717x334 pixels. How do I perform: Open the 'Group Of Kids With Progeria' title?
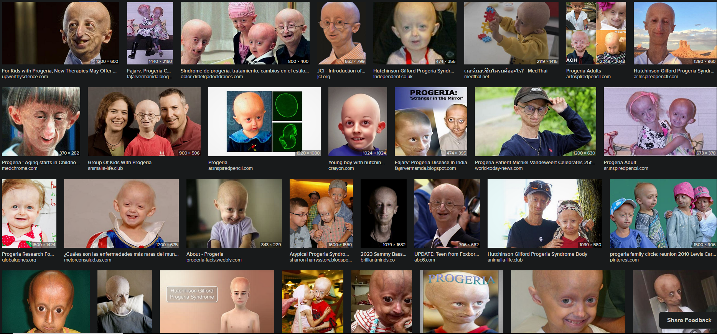coord(120,163)
